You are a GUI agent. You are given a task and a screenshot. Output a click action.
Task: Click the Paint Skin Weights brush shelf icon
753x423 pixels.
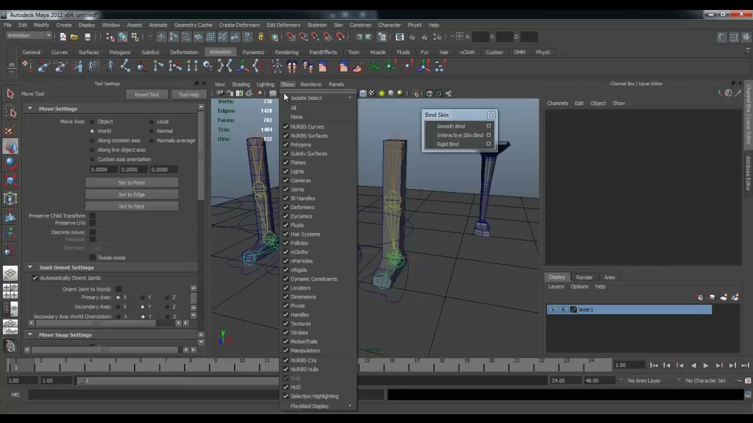coord(358,67)
